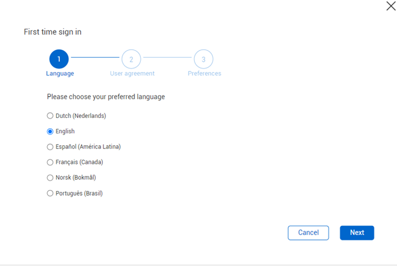The width and height of the screenshot is (397, 266).
Task: Click the Français (Canada) label text
Action: point(80,162)
